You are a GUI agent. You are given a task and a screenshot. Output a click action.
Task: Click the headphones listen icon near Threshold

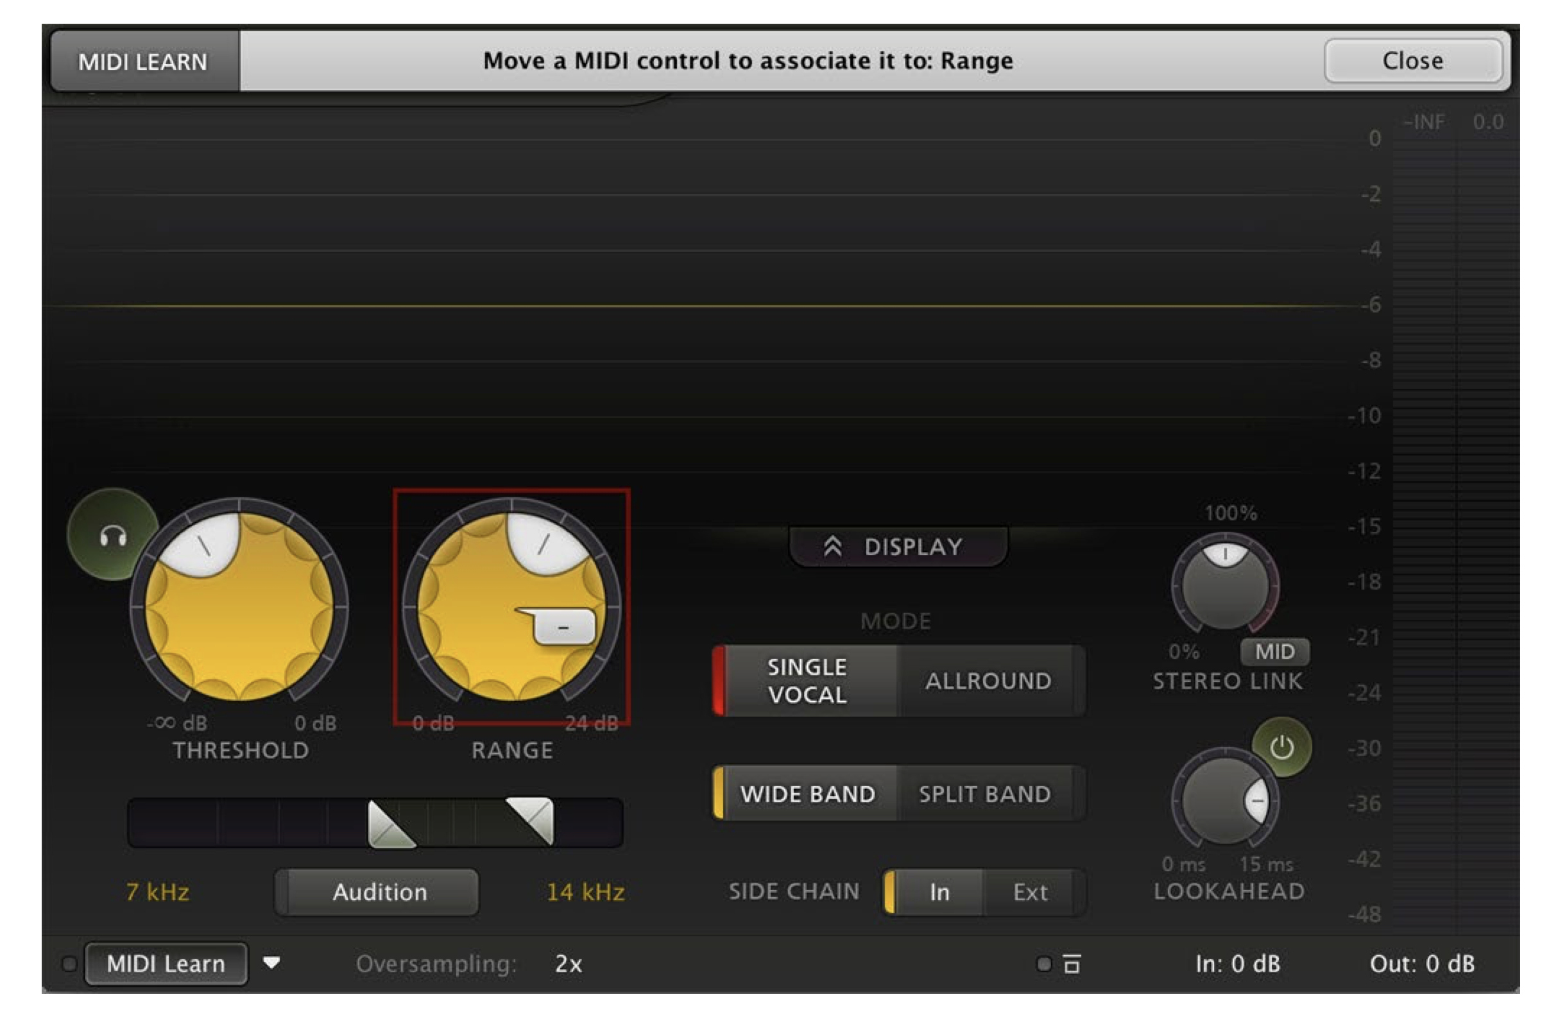pyautogui.click(x=112, y=536)
